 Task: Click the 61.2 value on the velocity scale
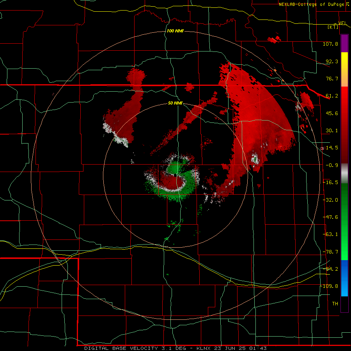[x=332, y=96]
